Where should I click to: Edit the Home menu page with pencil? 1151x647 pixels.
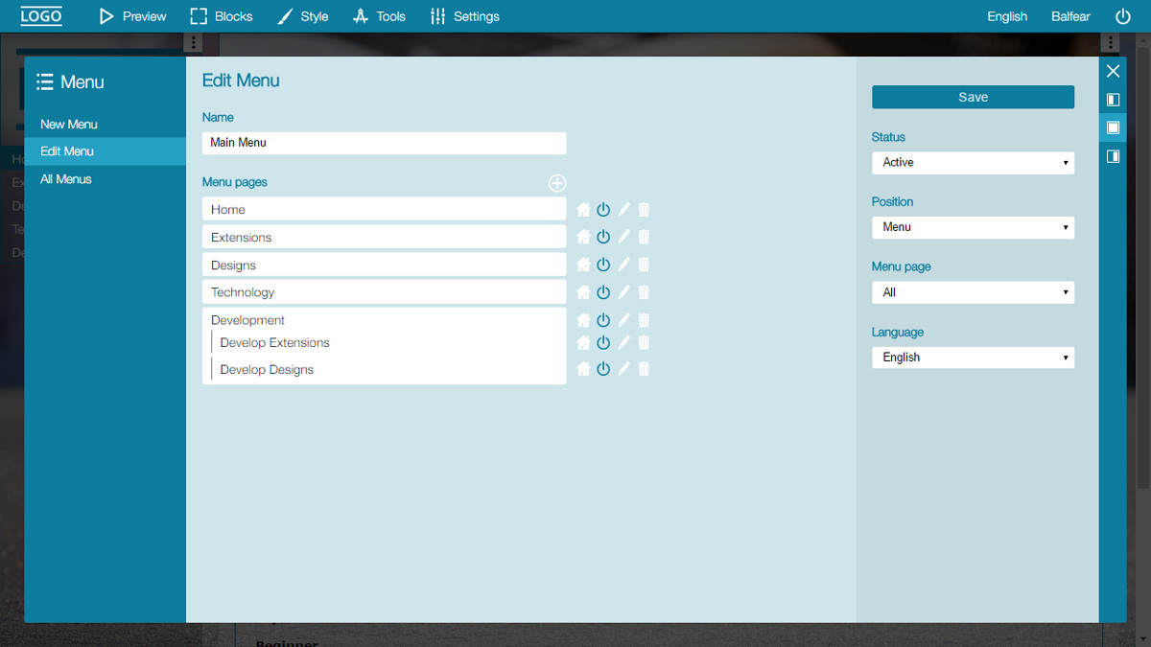point(624,210)
